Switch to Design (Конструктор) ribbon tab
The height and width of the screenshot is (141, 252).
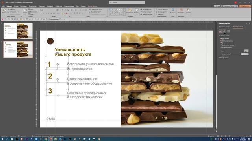coord(33,6)
